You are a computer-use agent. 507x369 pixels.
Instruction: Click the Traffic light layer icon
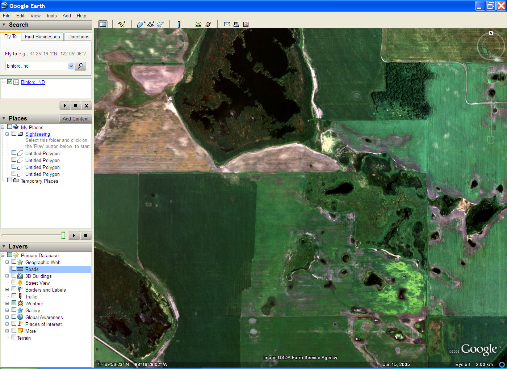20,297
